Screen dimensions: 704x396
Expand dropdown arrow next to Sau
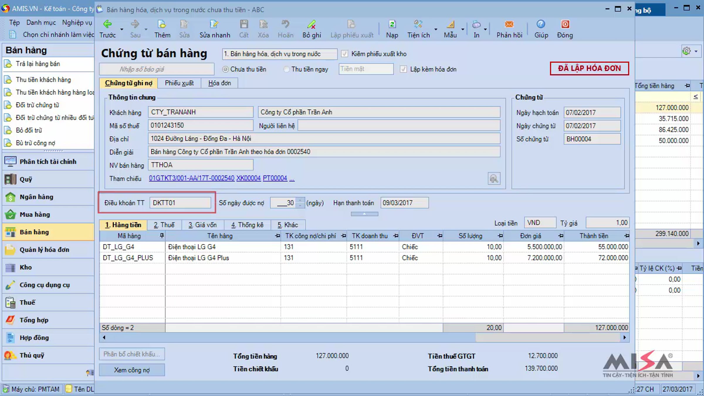(146, 29)
